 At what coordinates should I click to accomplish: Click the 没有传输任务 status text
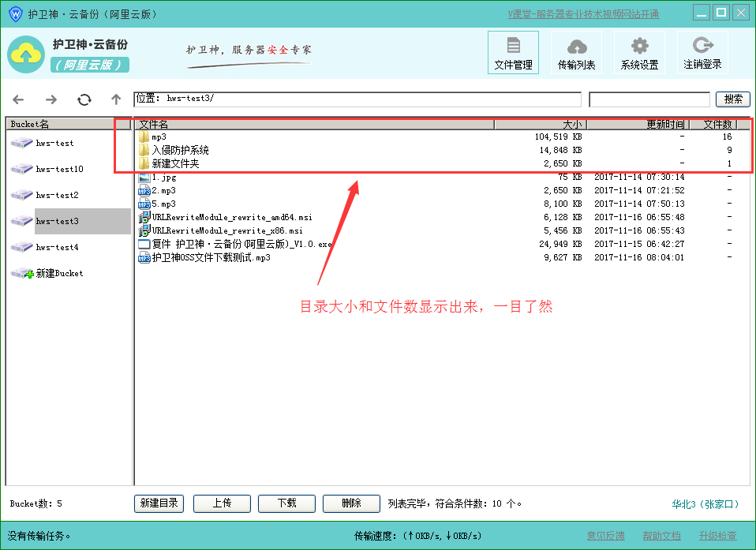pyautogui.click(x=39, y=536)
